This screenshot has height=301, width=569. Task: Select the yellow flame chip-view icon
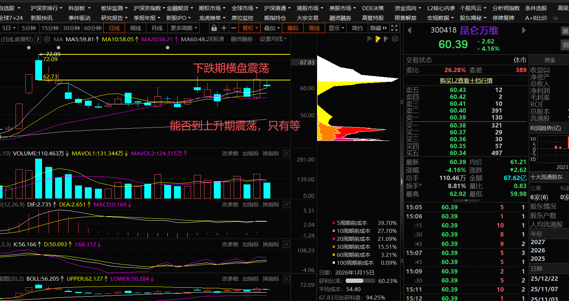pos(378,39)
